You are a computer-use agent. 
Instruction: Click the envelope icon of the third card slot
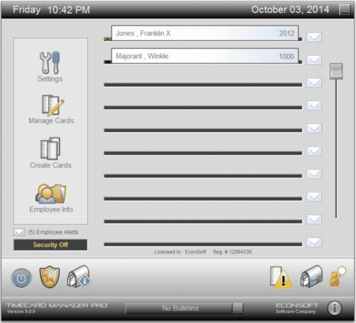click(314, 83)
